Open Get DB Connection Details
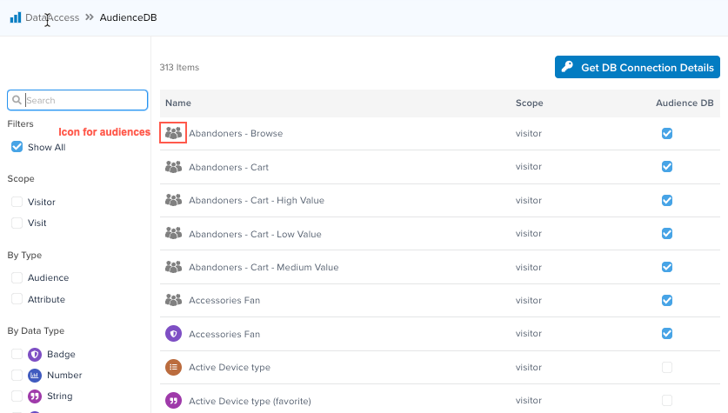 637,68
